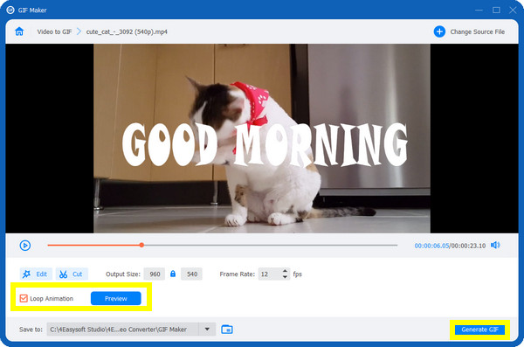Click the output height field 540
This screenshot has width=524, height=347.
[x=191, y=274]
